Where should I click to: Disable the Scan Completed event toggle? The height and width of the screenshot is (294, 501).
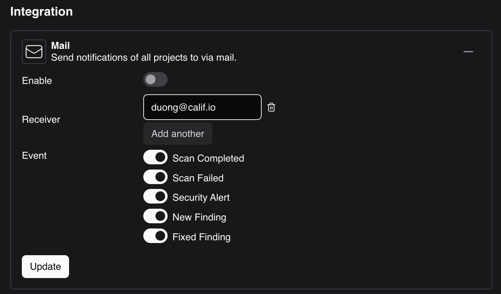[x=155, y=157]
